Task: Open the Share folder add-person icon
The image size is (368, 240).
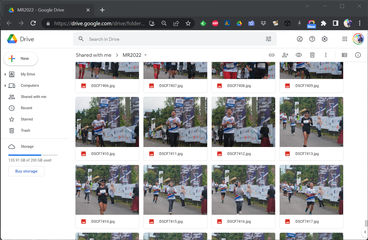Action: tap(285, 55)
